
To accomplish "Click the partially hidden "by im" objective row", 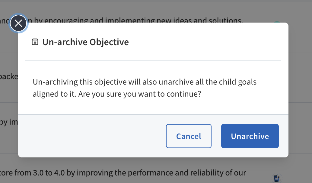I will pos(9,122).
